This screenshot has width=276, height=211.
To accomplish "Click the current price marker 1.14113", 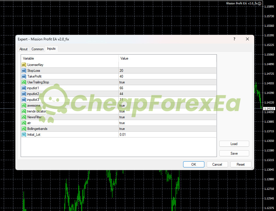I will (x=269, y=109).
